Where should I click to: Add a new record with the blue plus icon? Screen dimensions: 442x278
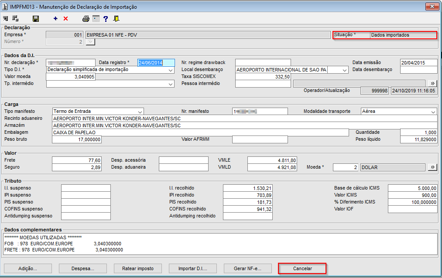[x=55, y=19]
